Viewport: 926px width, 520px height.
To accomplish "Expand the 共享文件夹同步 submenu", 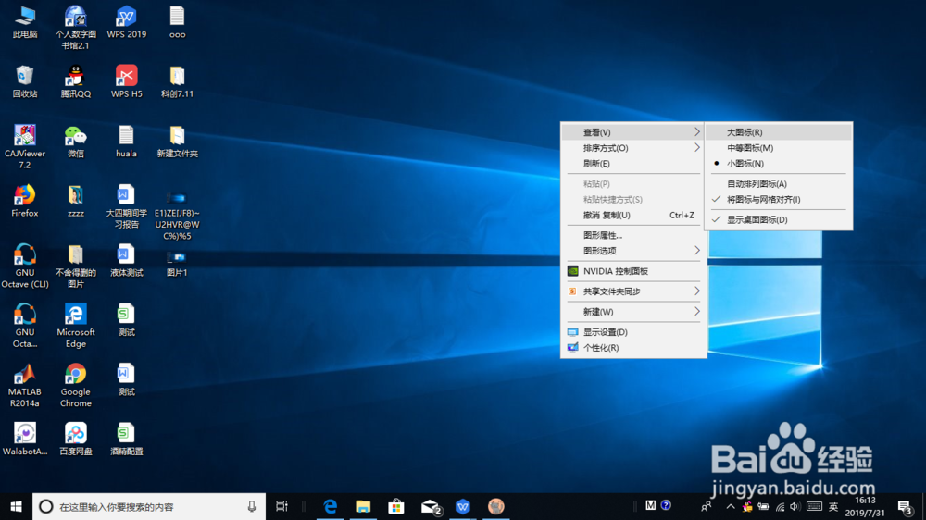I will (633, 291).
